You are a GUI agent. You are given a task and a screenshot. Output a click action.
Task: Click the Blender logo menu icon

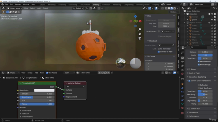click(x=2, y=4)
